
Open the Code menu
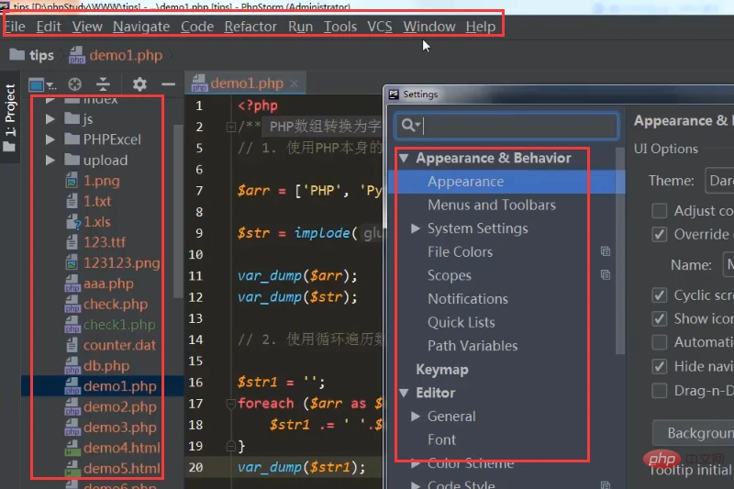pyautogui.click(x=197, y=27)
